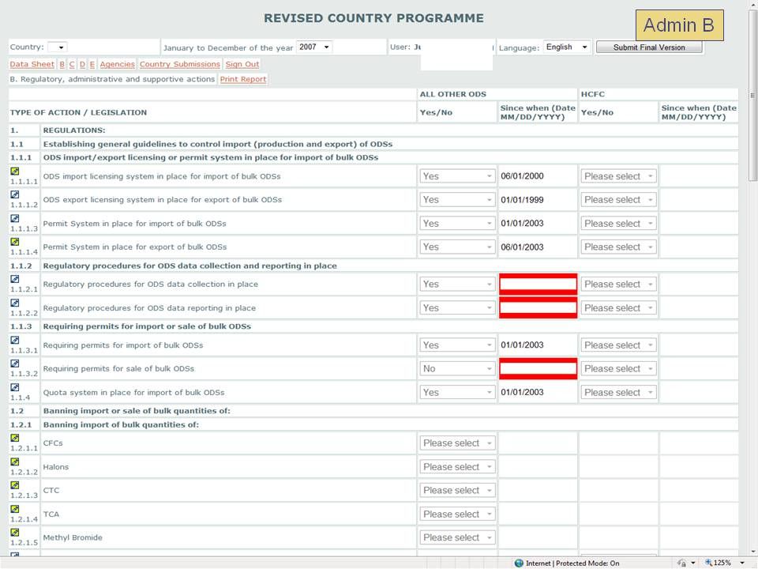This screenshot has height=569, width=758.
Task: Open Yes/No dropdown for ODS import licensing system
Action: click(457, 176)
